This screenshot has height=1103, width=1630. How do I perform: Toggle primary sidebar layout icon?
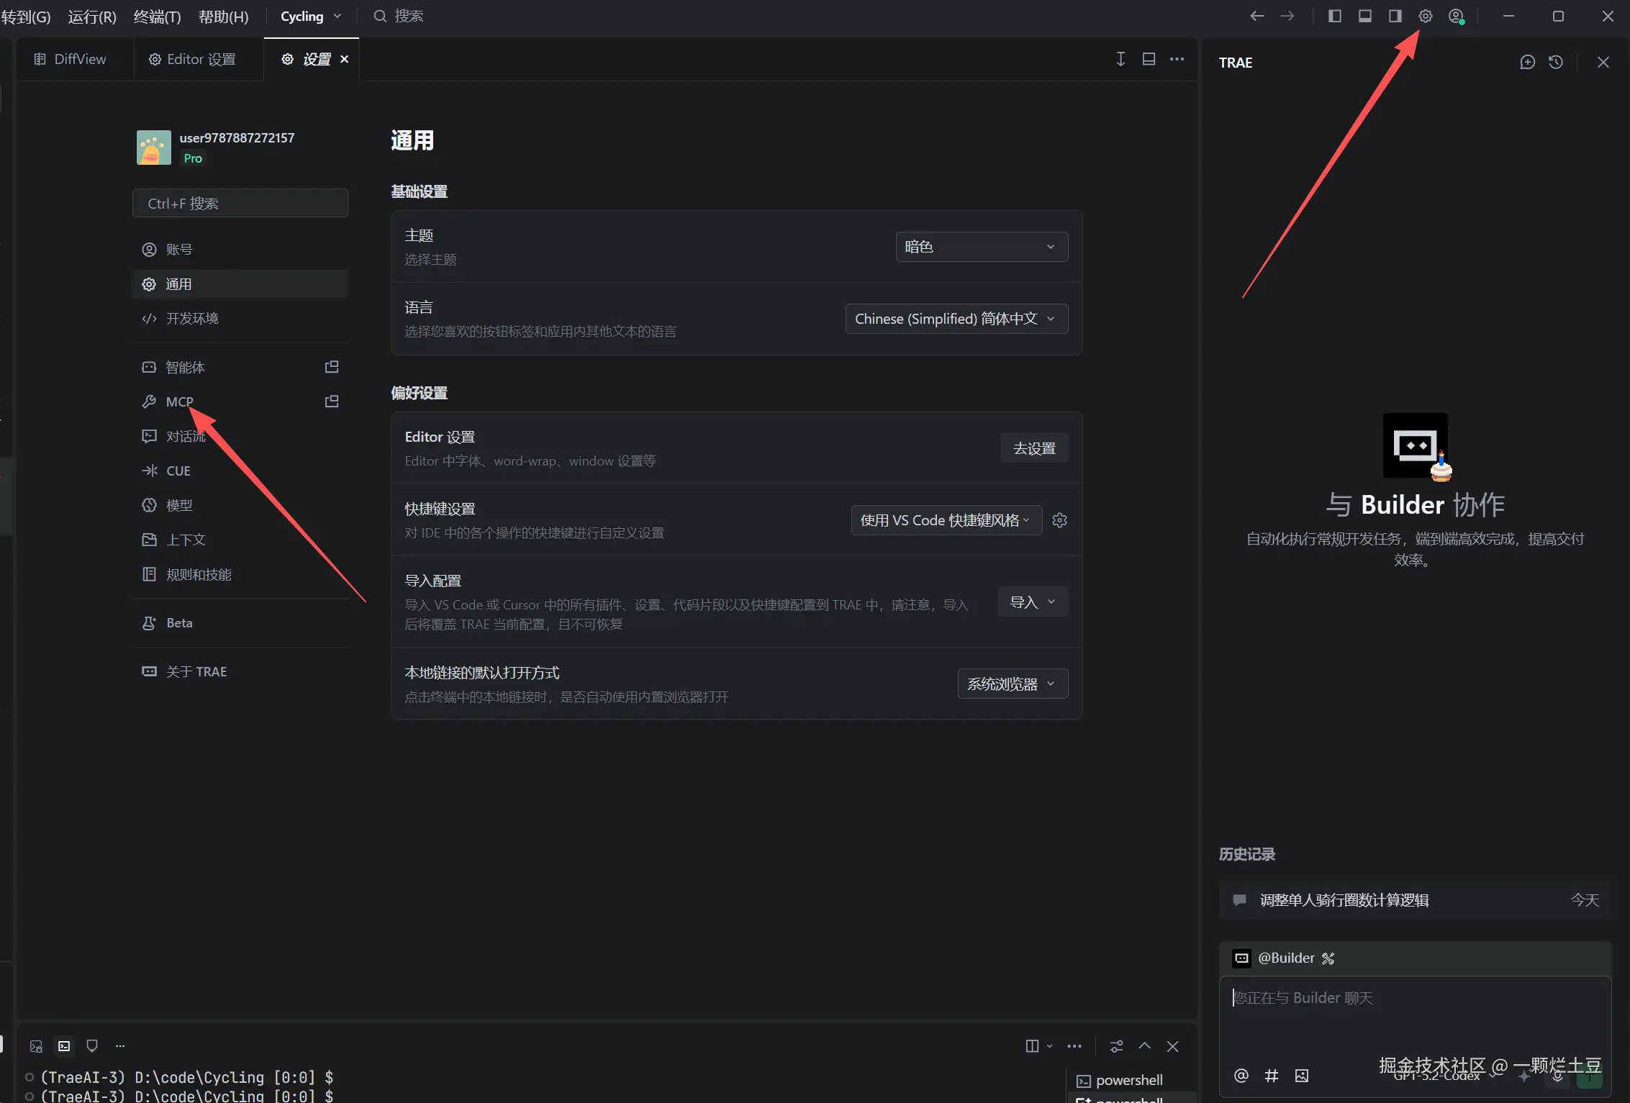1334,16
